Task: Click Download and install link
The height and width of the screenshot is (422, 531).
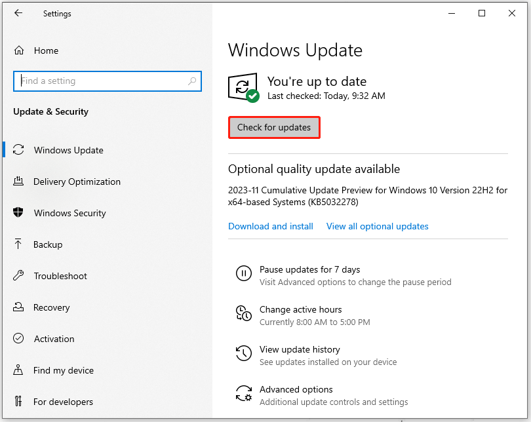Action: coord(271,226)
